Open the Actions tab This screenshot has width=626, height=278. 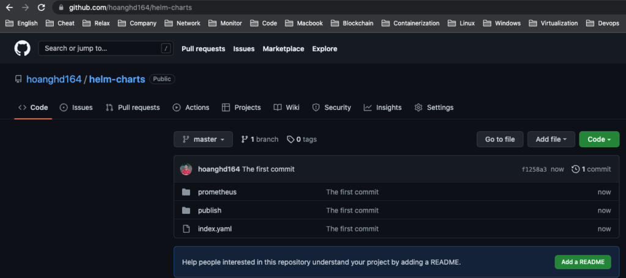[191, 108]
